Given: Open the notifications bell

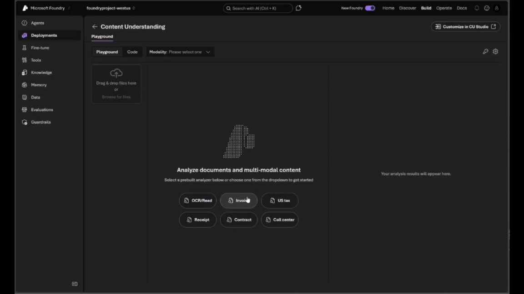Looking at the screenshot, I should pos(477,8).
